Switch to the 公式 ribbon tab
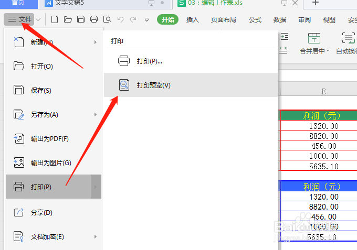Image resolution: width=357 pixels, height=250 pixels. pyautogui.click(x=255, y=20)
